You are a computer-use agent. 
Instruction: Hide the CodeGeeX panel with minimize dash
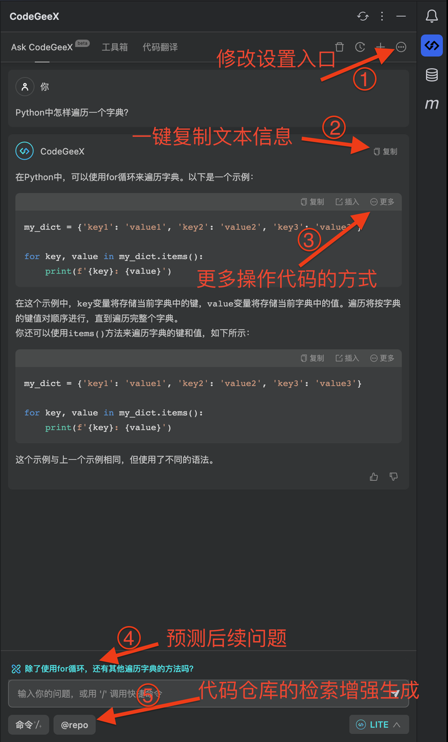click(x=401, y=16)
